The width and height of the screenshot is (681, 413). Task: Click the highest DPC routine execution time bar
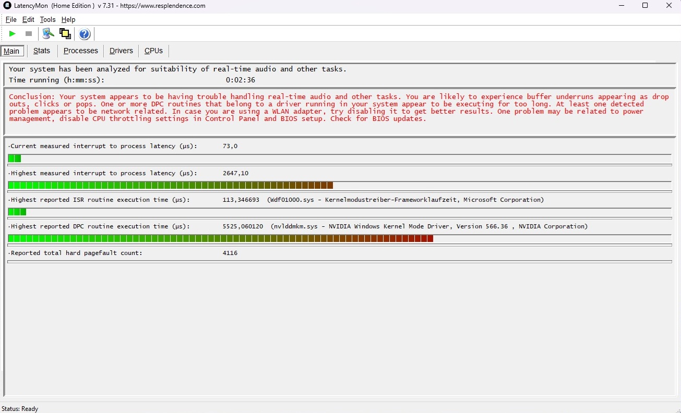click(x=340, y=238)
